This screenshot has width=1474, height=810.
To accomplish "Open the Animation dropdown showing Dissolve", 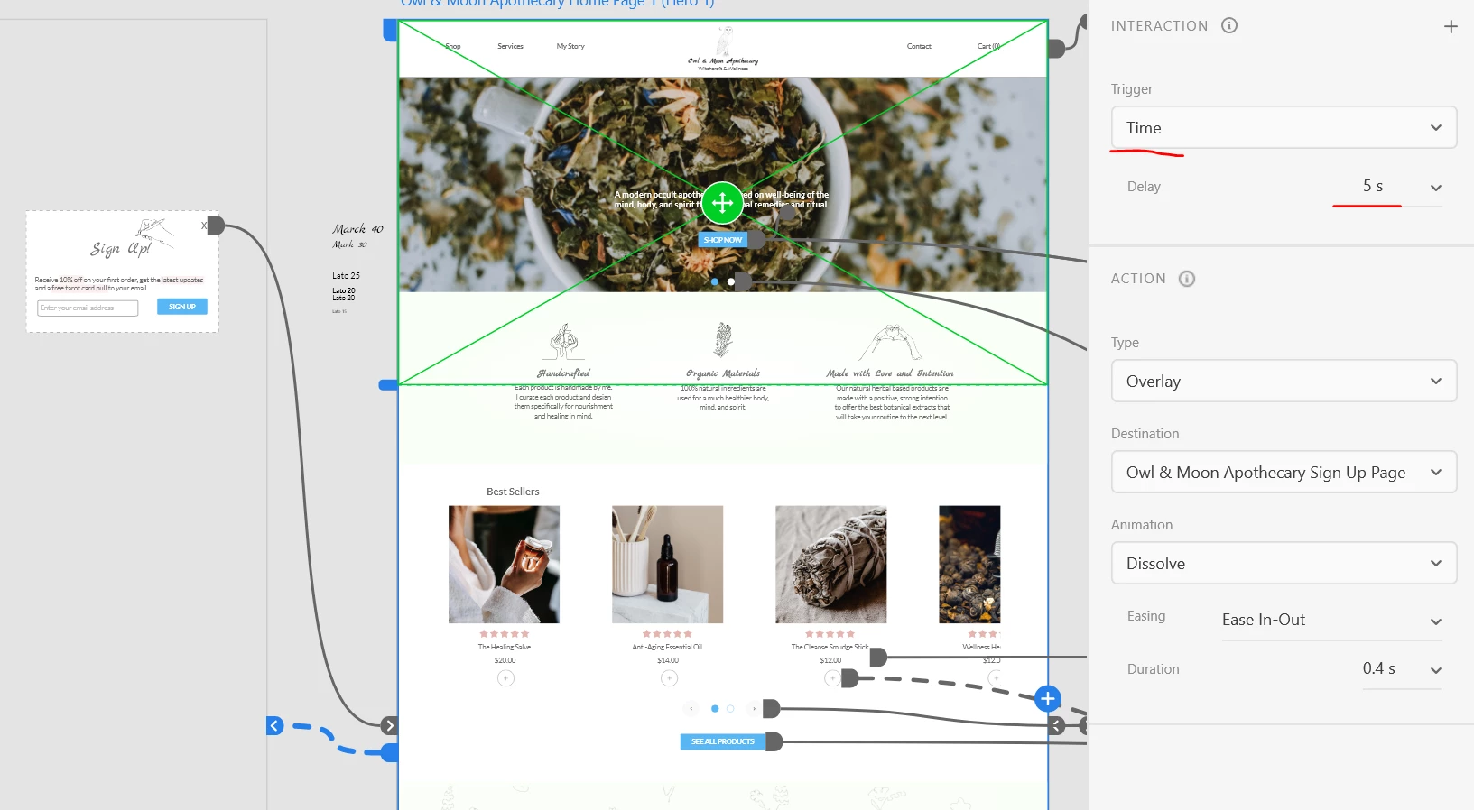I will [1284, 563].
